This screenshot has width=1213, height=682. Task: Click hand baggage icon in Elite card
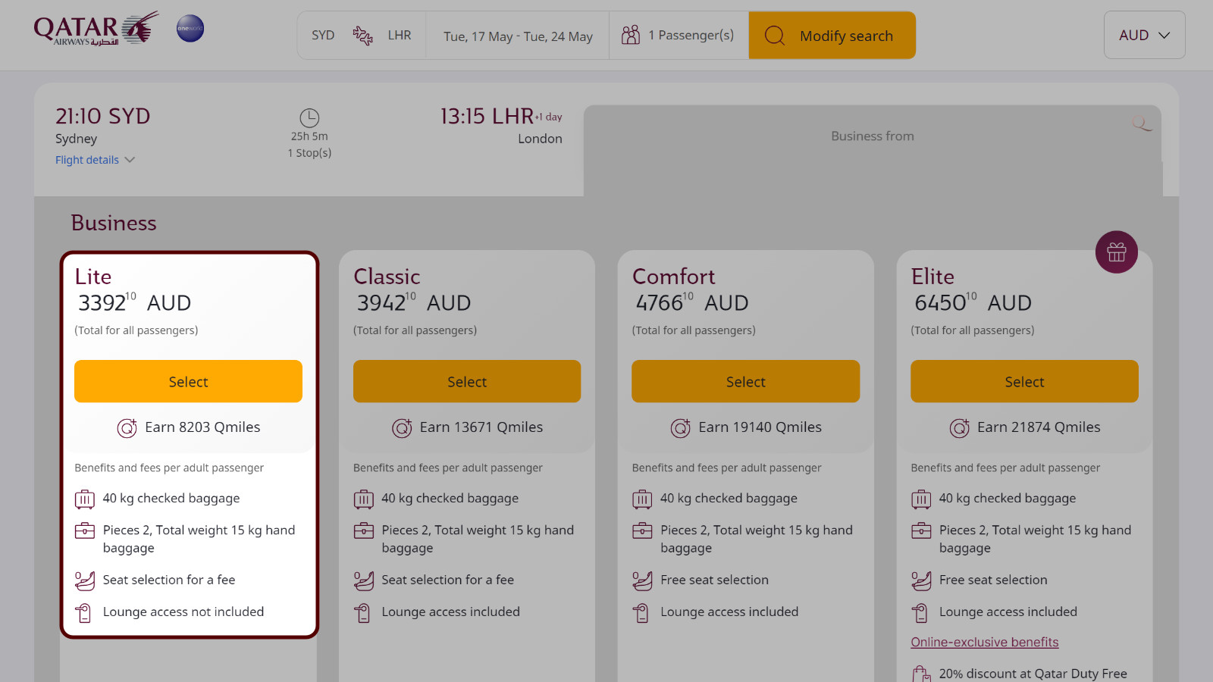921,530
